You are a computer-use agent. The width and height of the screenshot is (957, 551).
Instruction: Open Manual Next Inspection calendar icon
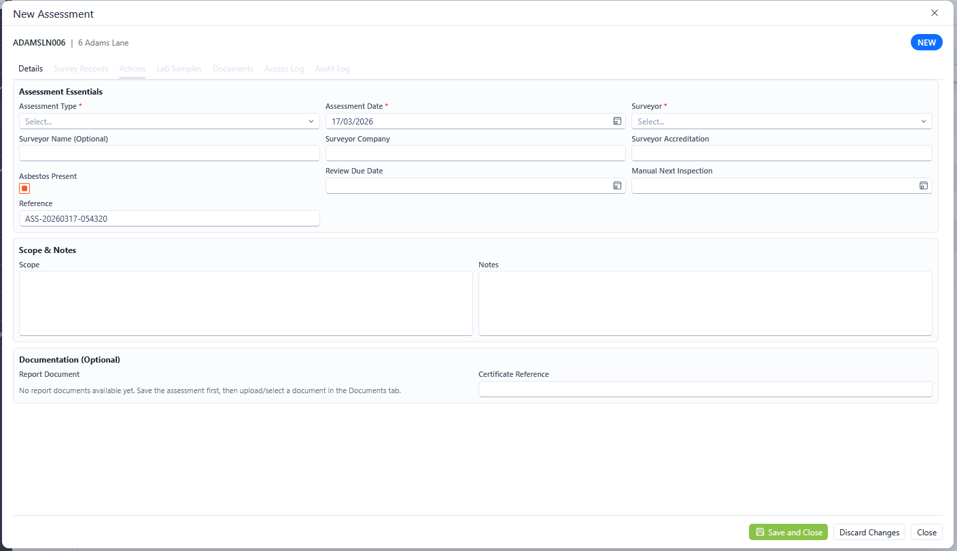(923, 186)
